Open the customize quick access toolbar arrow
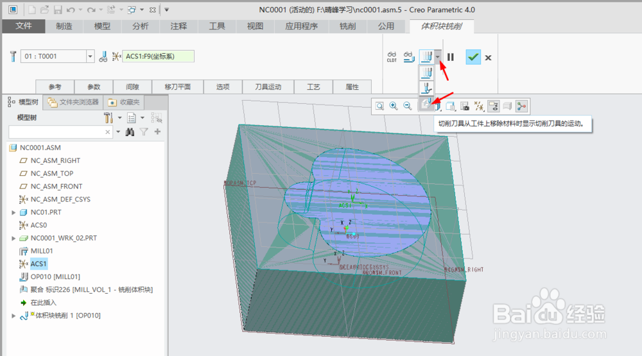 (167, 10)
